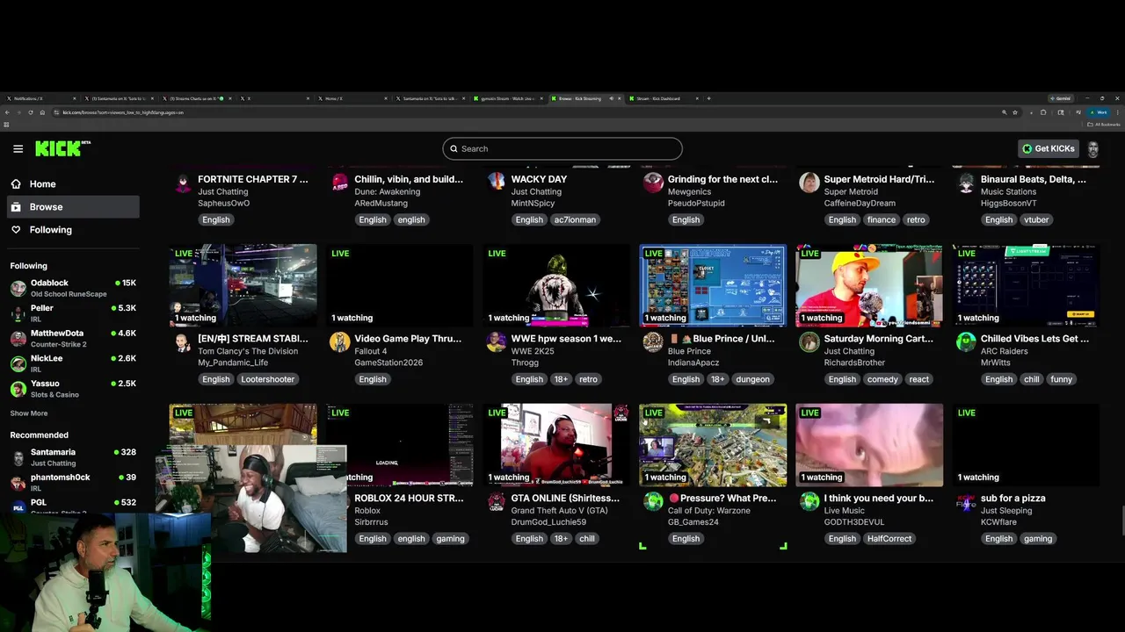Open the Saturday Morning Cartoons stream thumbnail

click(x=869, y=285)
